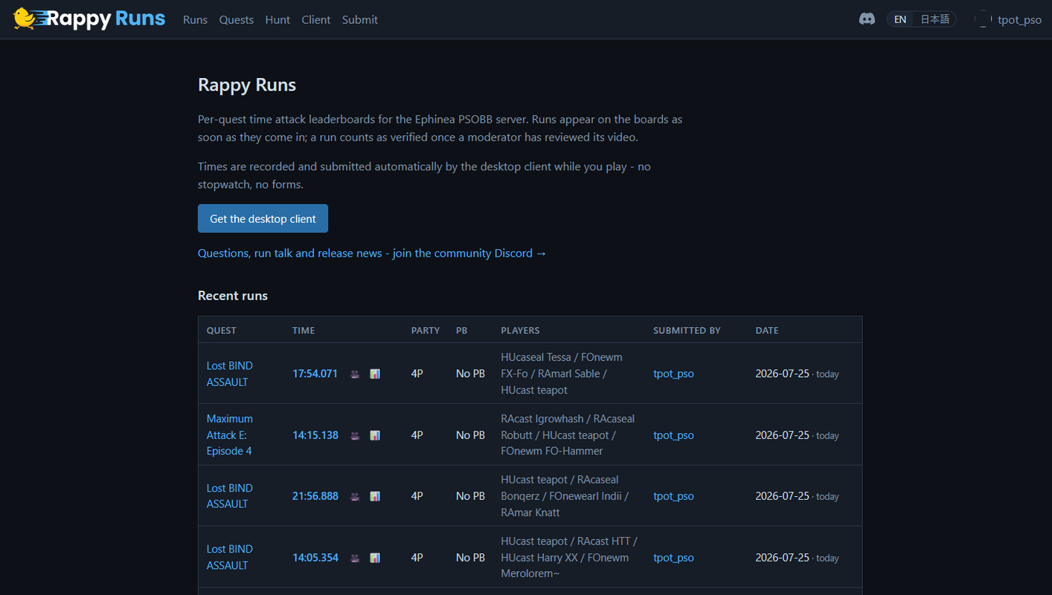Switch language to 日本語

[x=935, y=19]
